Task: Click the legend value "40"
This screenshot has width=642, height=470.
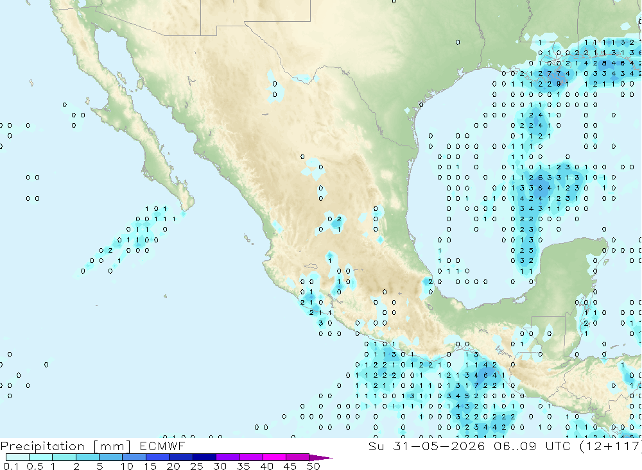Action: (267, 466)
